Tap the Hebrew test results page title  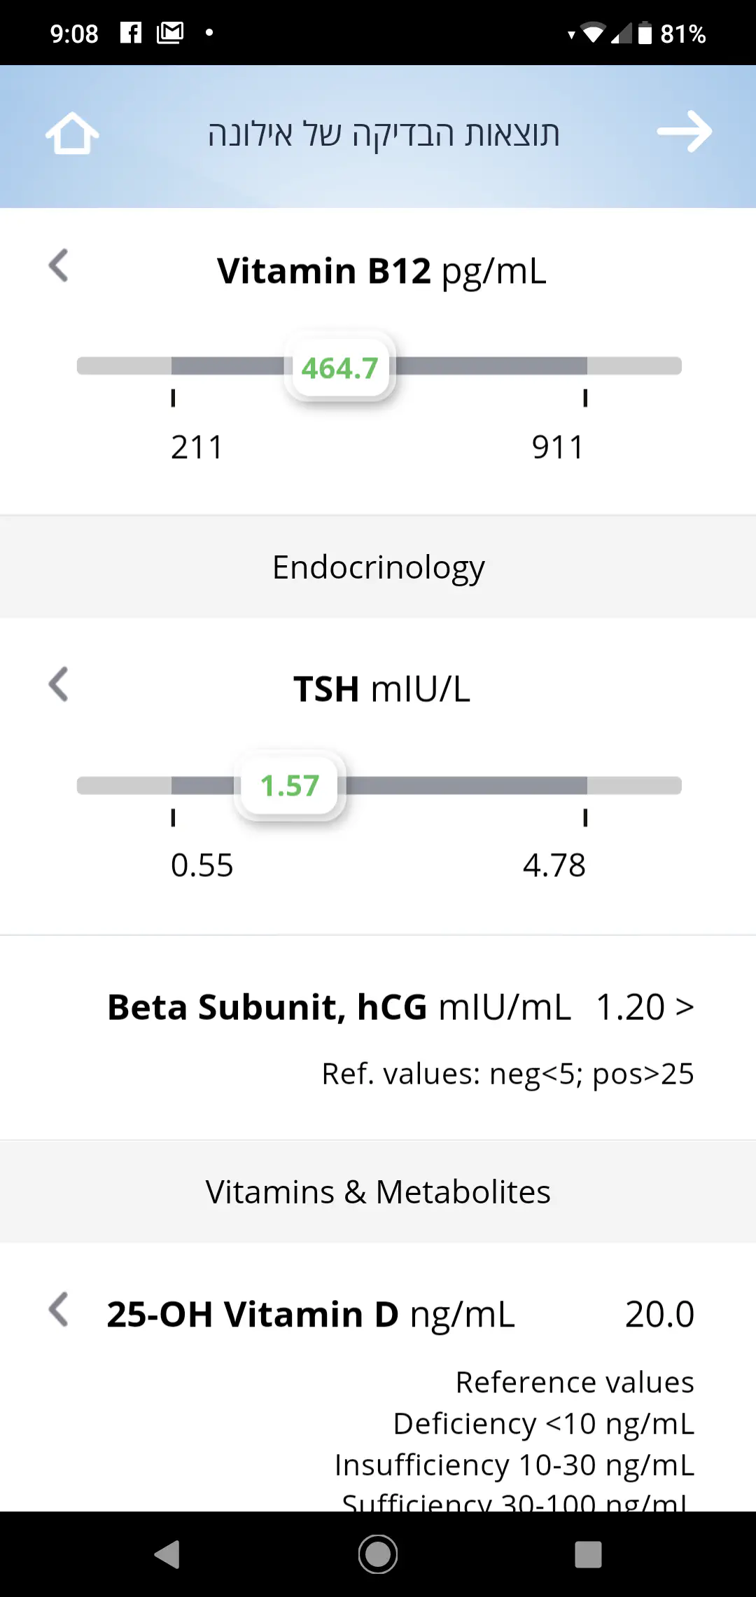(384, 133)
